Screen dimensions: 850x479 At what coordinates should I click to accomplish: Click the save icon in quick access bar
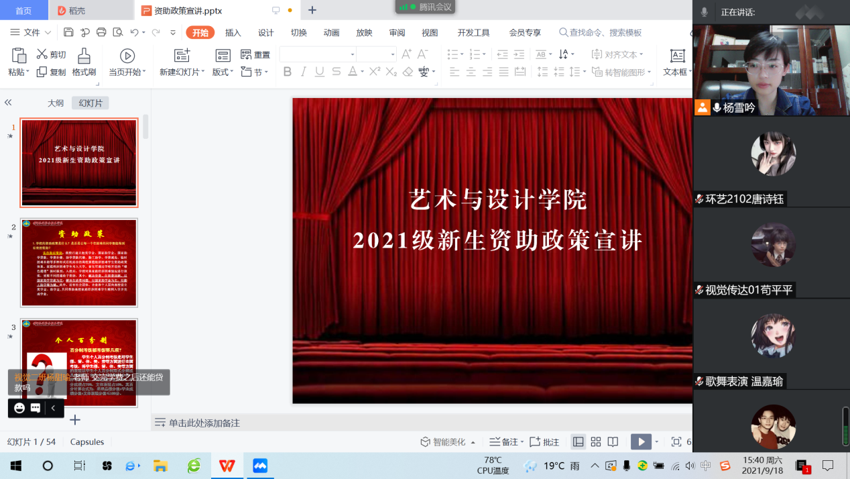[68, 32]
